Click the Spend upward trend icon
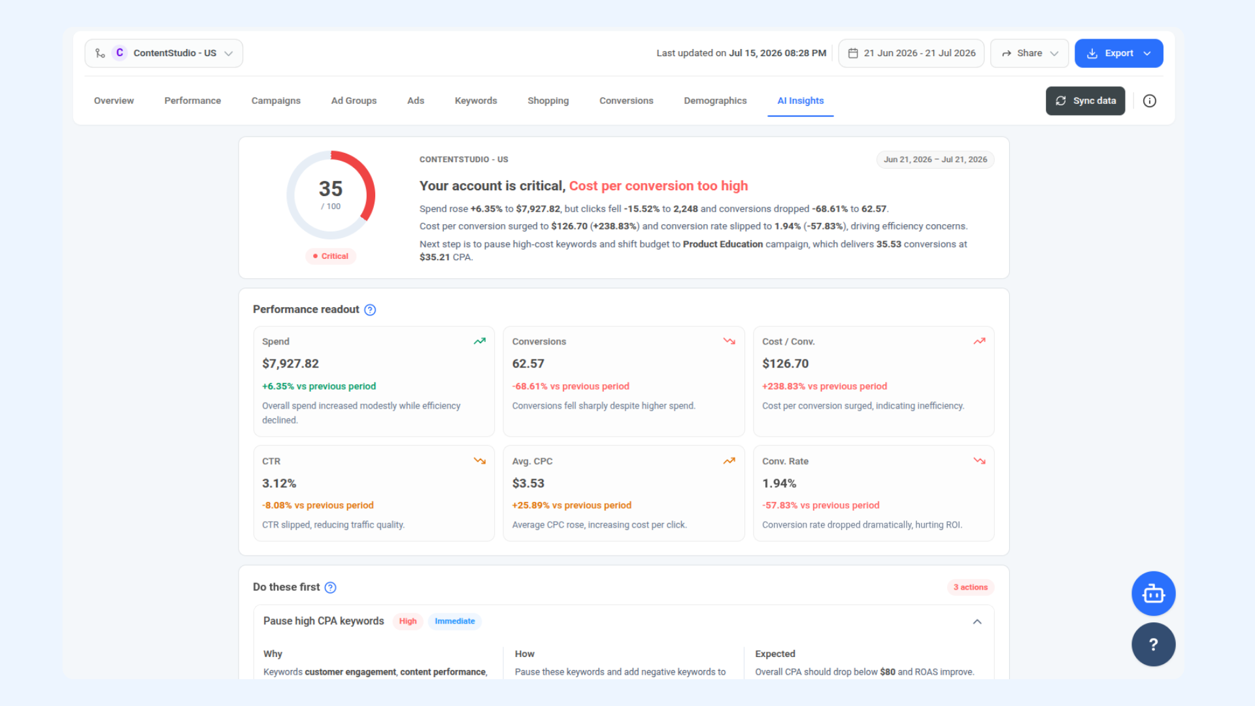 480,341
